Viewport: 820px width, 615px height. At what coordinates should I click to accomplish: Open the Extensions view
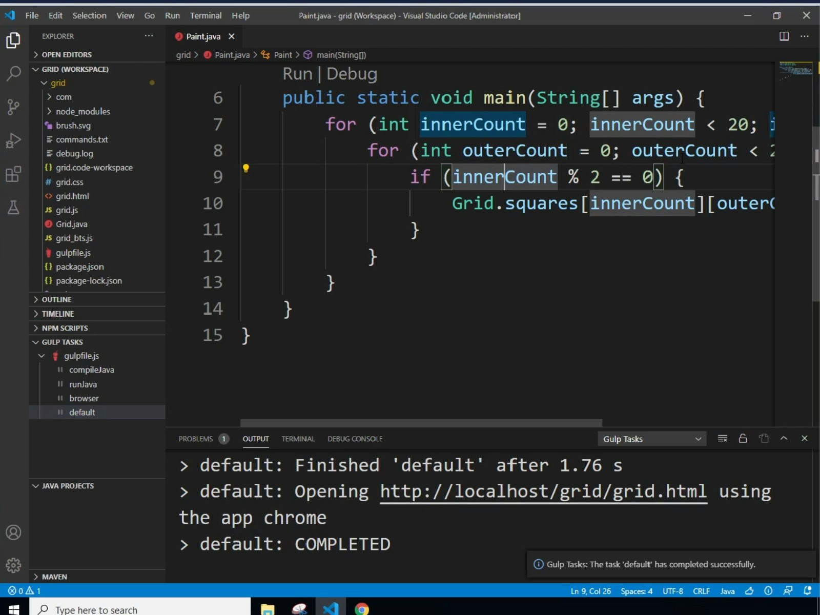pyautogui.click(x=13, y=174)
